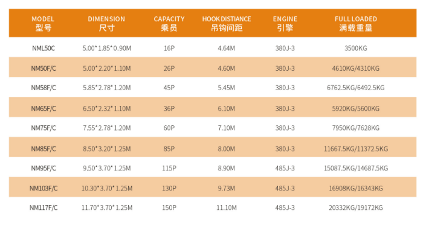
Task: Select dimension 6.50*2.32*1.10M cell
Action: pos(107,109)
